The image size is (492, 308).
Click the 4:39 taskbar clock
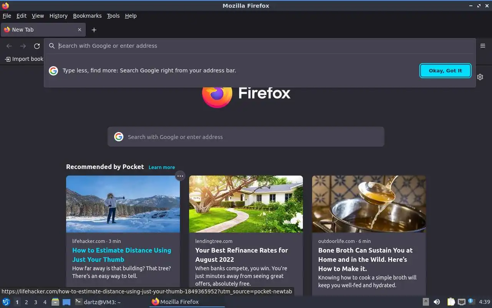[x=485, y=302]
